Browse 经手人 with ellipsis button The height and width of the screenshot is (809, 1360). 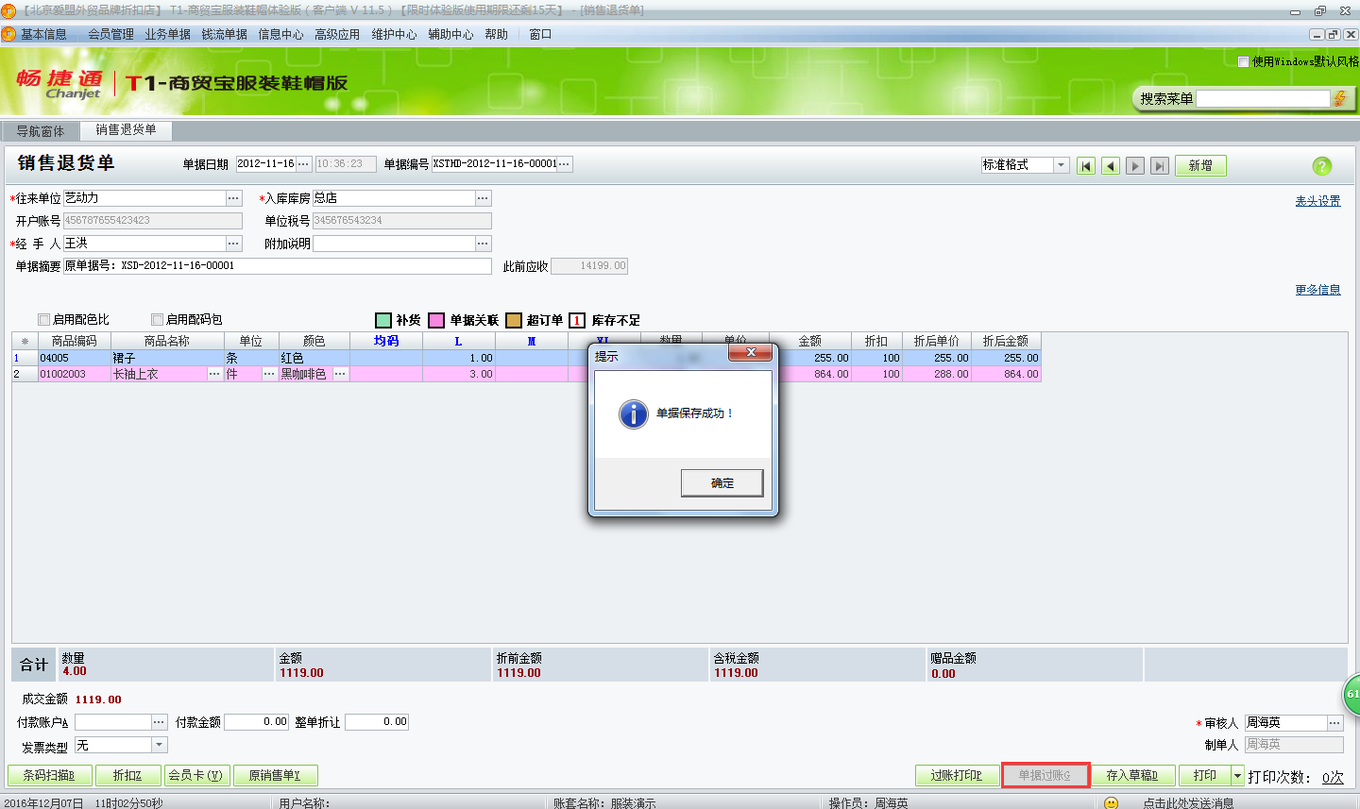233,244
